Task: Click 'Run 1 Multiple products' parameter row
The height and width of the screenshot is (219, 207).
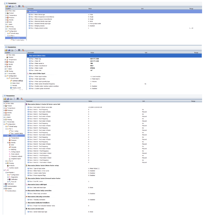Action: pos(114,26)
